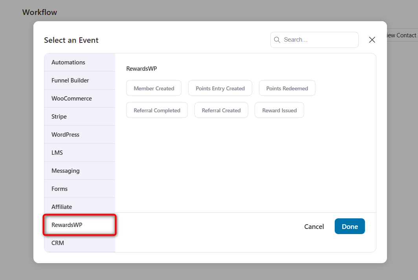
Task: Open the CRM category
Action: click(x=57, y=243)
